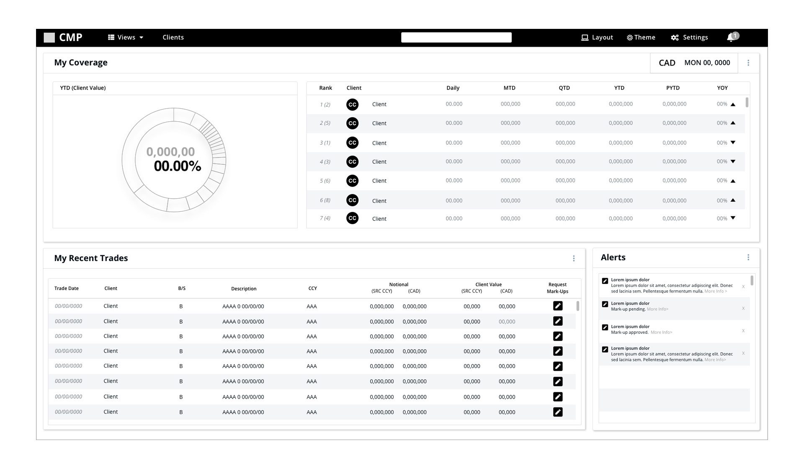Click the Settings gears icon
The width and height of the screenshot is (804, 476).
click(675, 38)
